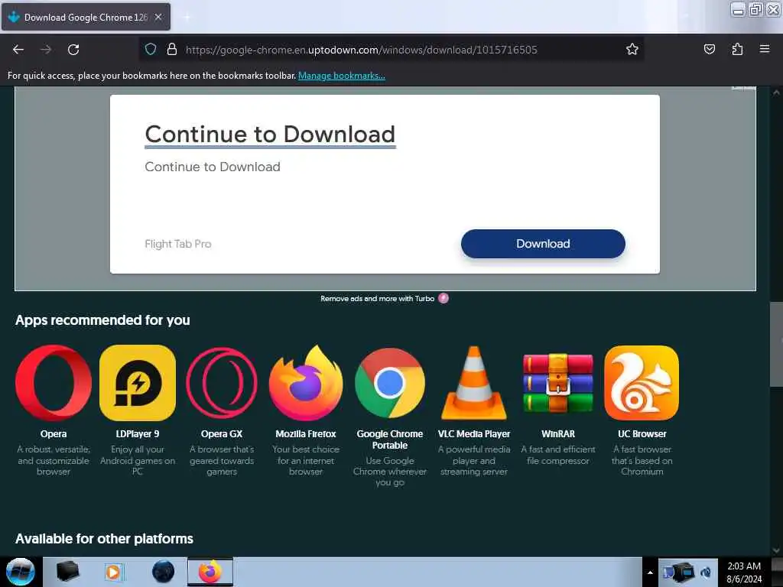The image size is (783, 587).
Task: Click 'Your best choice for an internet browser' text
Action: click(x=306, y=460)
